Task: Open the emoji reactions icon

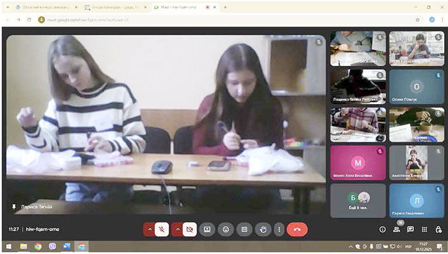Action: click(225, 229)
